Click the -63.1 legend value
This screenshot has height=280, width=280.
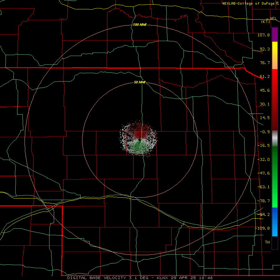click(264, 187)
